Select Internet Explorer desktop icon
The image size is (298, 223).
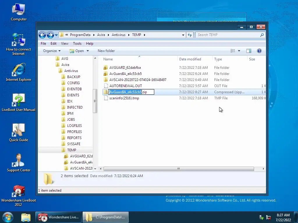pos(18,72)
